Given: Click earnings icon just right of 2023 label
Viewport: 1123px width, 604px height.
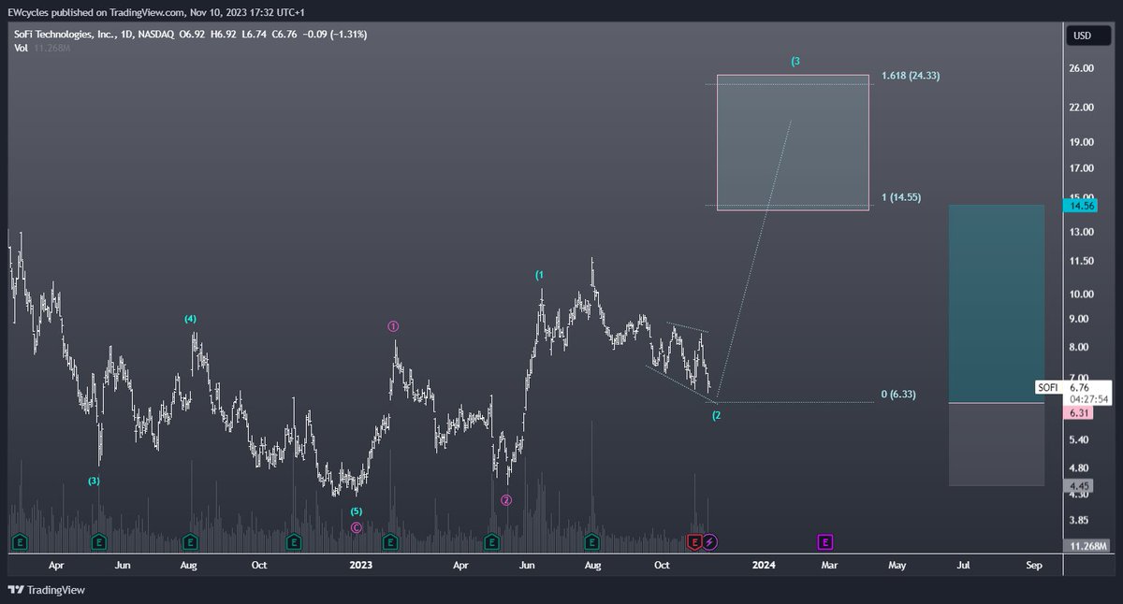Looking at the screenshot, I should point(391,541).
